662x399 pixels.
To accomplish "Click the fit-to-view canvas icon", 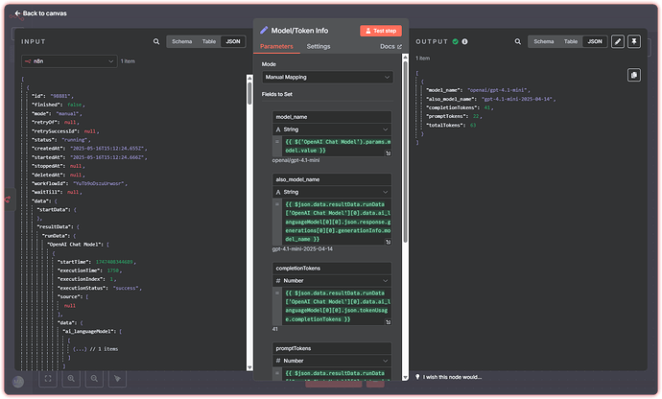I will [48, 378].
